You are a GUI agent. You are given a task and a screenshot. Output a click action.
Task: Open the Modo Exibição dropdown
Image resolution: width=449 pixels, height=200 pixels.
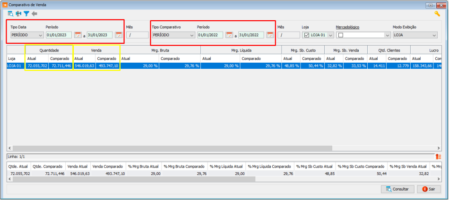pos(434,35)
